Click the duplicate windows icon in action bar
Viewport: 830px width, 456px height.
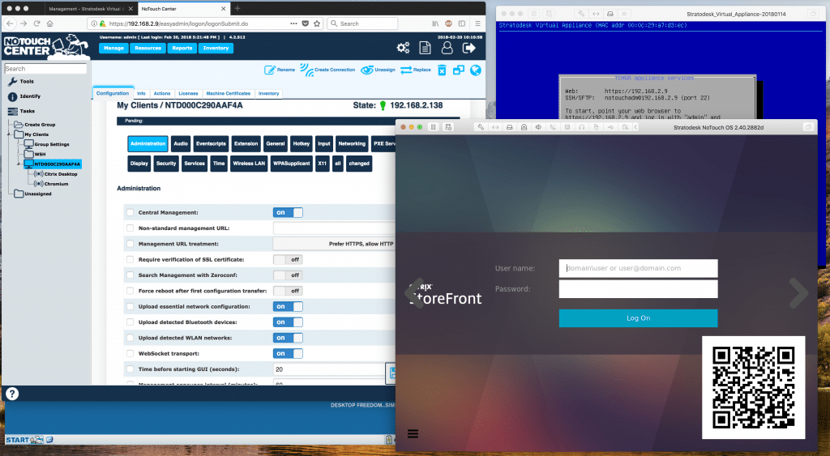click(x=459, y=70)
